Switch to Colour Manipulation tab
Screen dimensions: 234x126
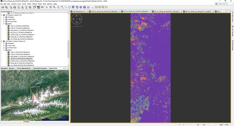24,68
